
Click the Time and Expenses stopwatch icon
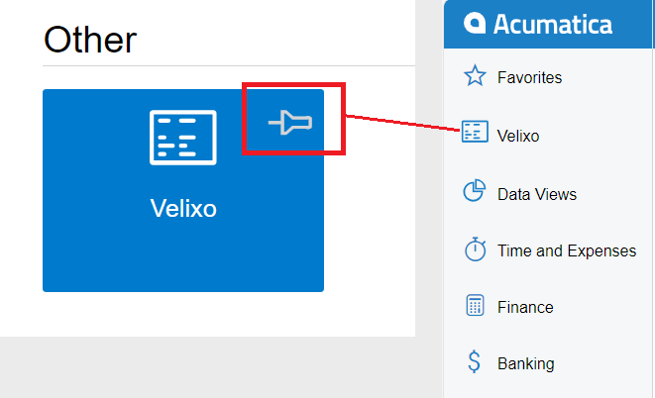[x=476, y=249]
